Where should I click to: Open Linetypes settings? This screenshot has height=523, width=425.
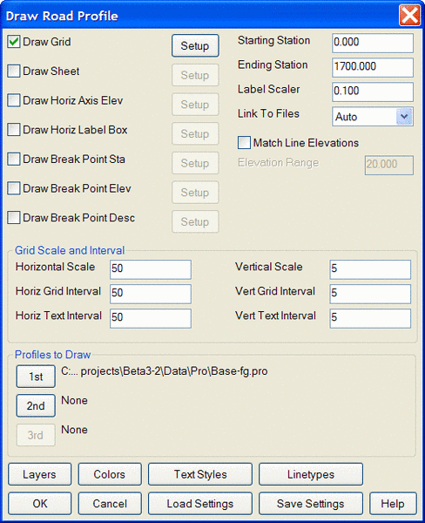click(x=311, y=474)
